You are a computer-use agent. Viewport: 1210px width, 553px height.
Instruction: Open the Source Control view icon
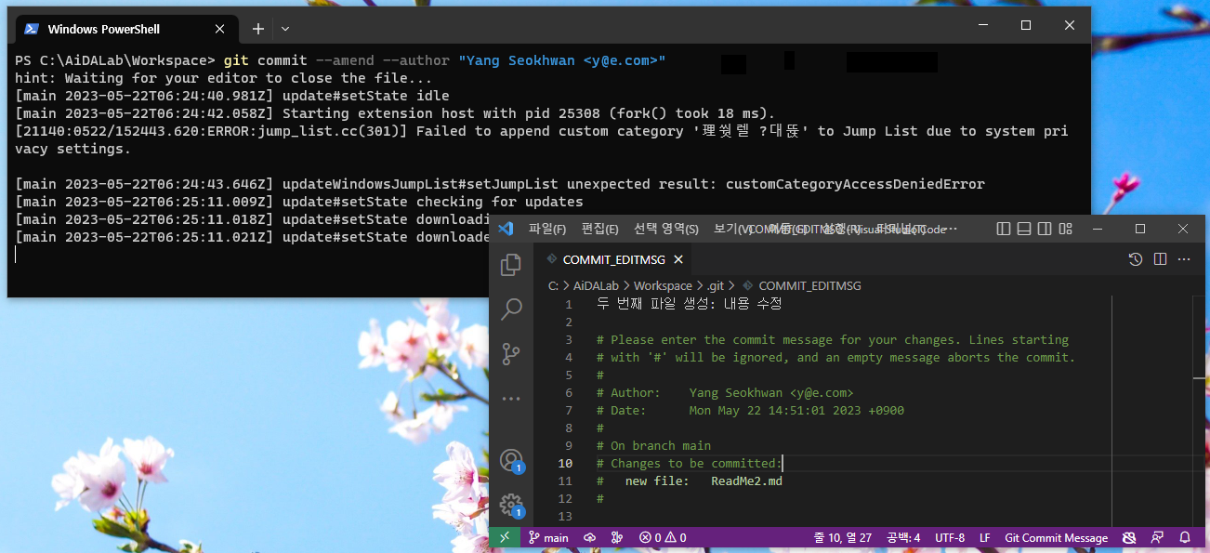coord(510,354)
